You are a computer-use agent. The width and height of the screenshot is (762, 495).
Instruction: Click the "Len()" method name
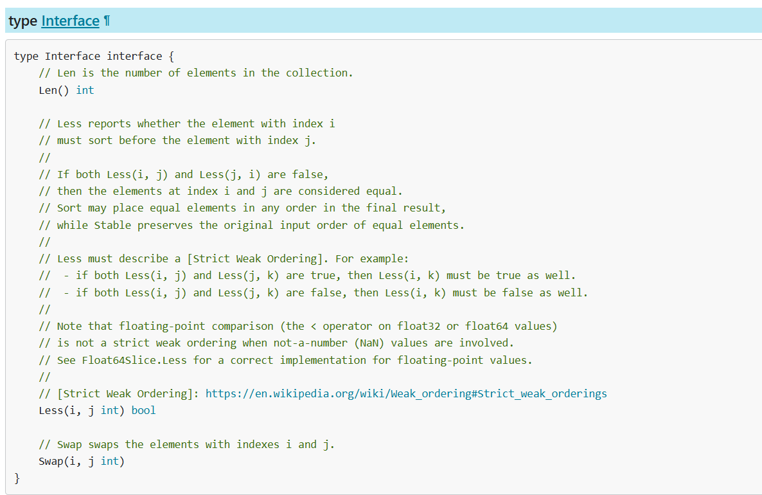click(54, 90)
